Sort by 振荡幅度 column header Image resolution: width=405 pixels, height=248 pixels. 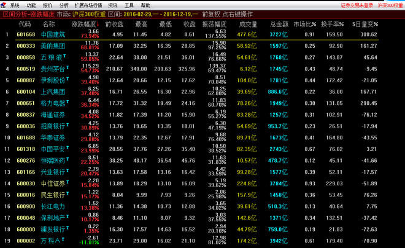pyautogui.click(x=214, y=25)
